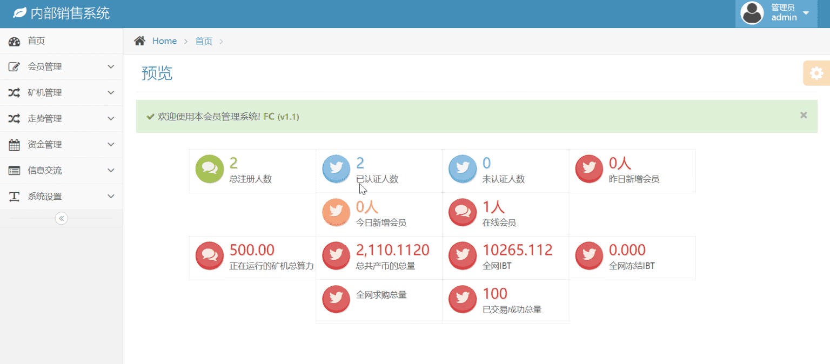Expand the 系统设置 menu chevron
830x364 pixels.
point(111,196)
